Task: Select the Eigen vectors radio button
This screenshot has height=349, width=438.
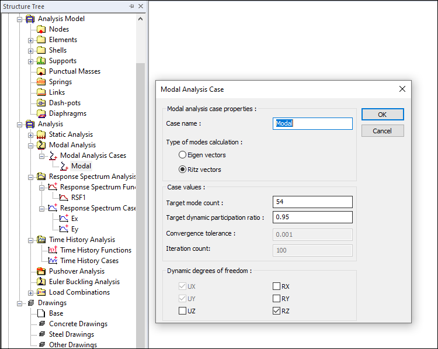Action: click(182, 155)
